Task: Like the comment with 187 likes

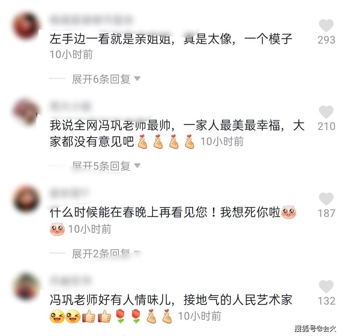Action: (x=326, y=199)
